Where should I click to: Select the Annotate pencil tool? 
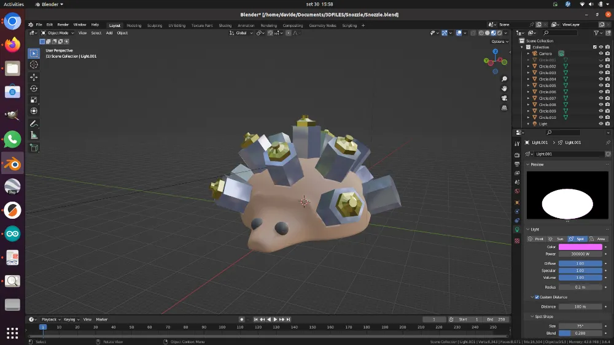click(x=34, y=124)
